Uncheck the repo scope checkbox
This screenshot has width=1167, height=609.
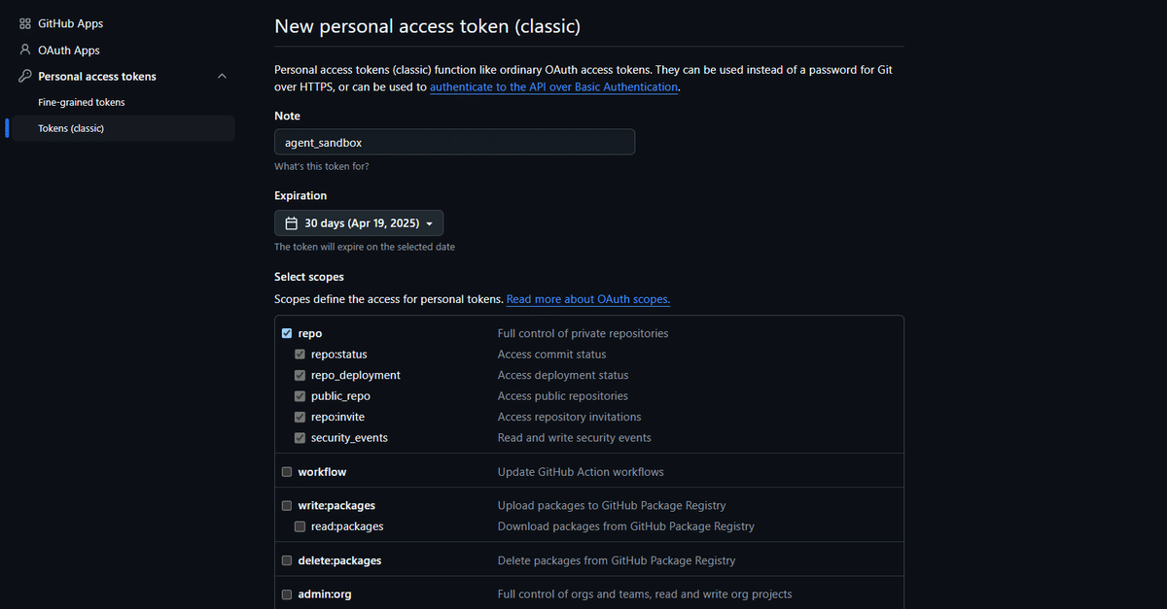click(287, 333)
